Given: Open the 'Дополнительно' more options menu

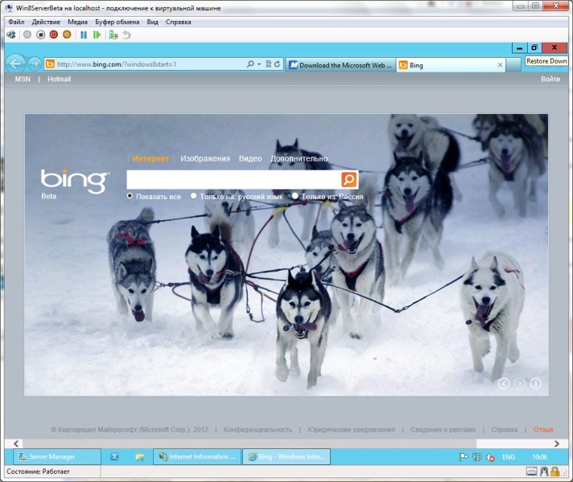Looking at the screenshot, I should pos(299,159).
